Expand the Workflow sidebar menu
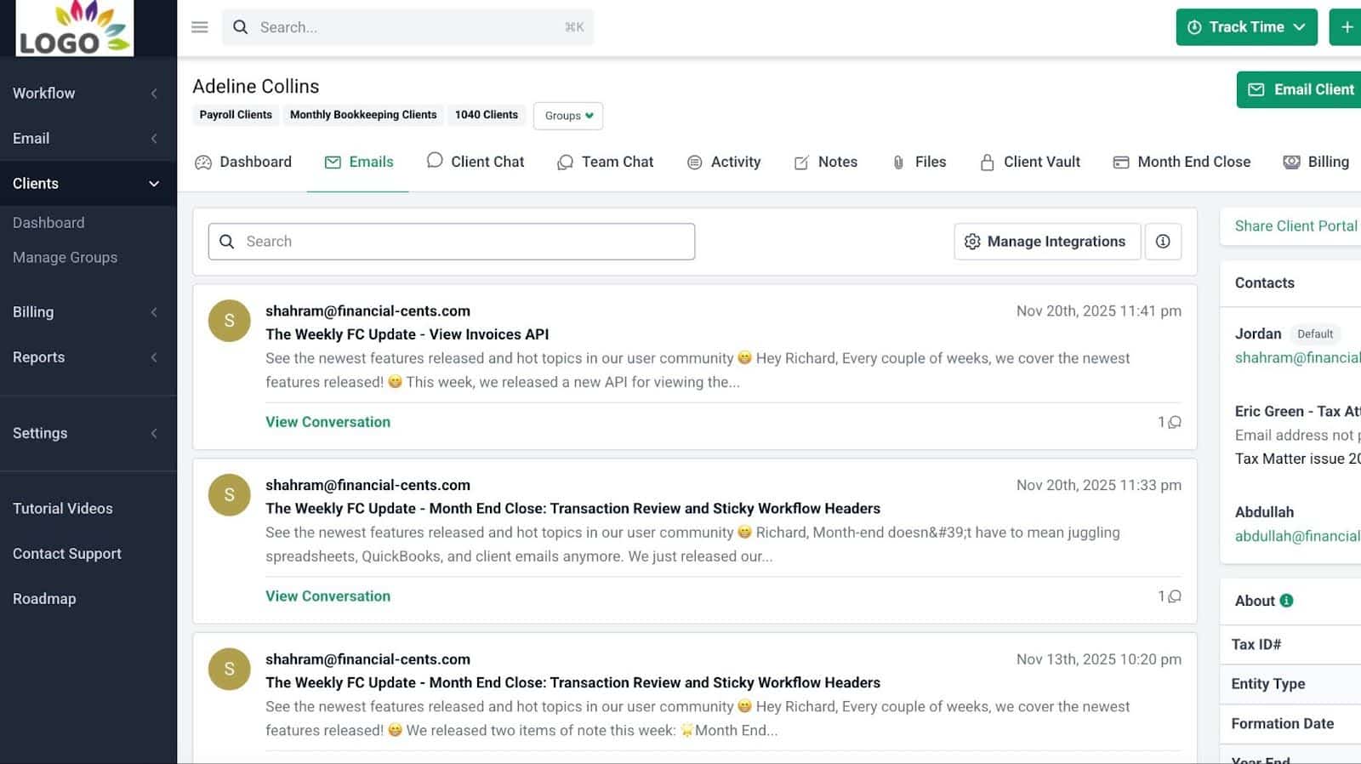The image size is (1361, 764). [x=88, y=94]
